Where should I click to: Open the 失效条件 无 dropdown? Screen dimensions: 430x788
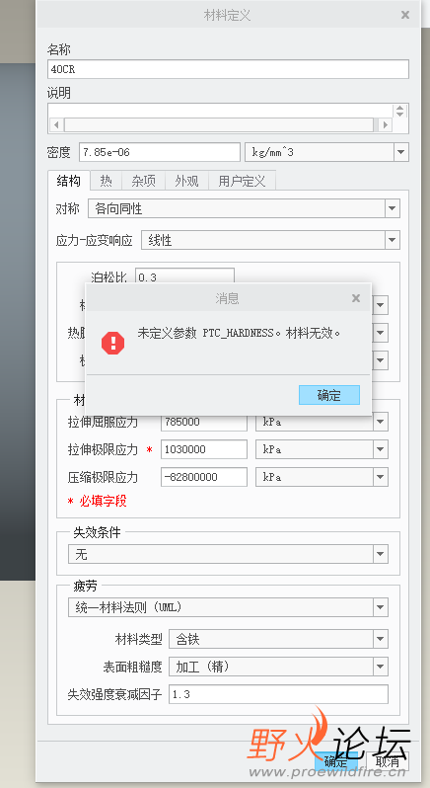click(228, 554)
